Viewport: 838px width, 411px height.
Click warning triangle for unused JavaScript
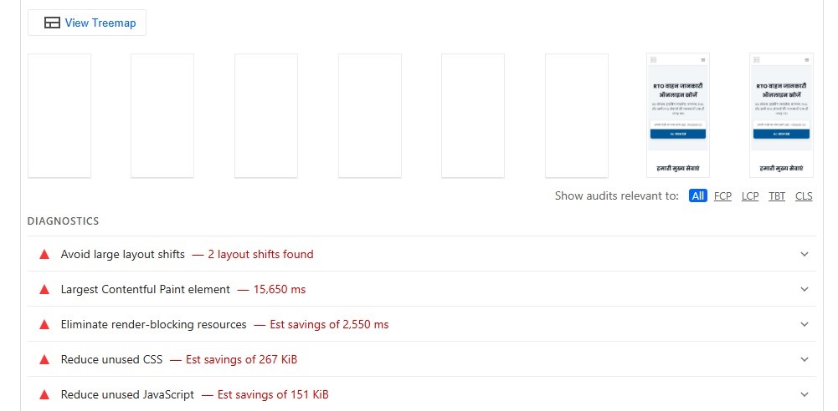tap(44, 394)
